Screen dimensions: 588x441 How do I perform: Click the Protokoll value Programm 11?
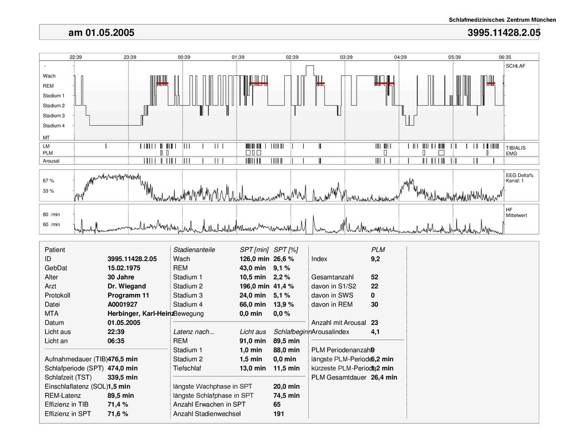click(128, 296)
